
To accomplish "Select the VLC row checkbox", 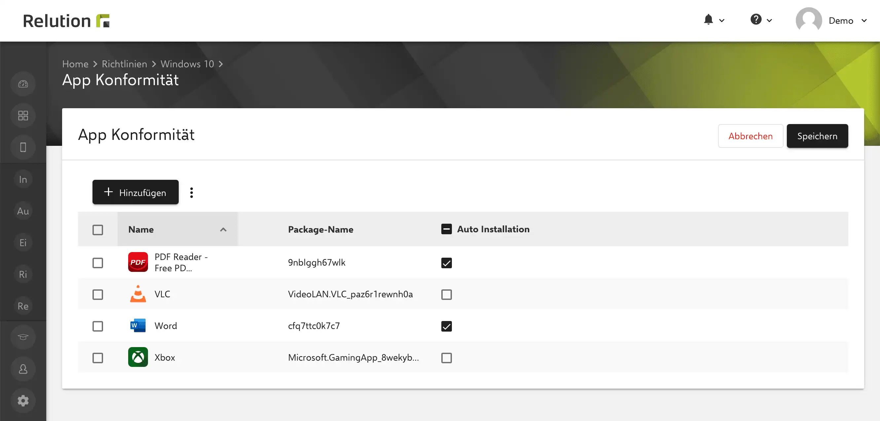I will [x=98, y=294].
